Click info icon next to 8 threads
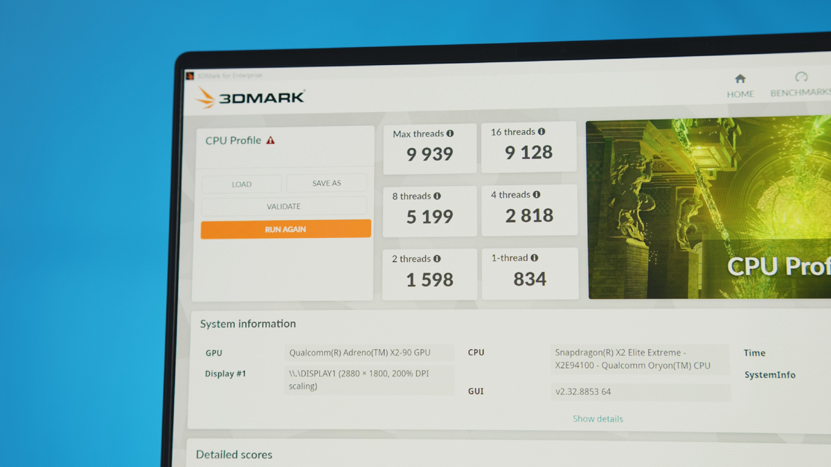Image resolution: width=831 pixels, height=467 pixels. click(x=437, y=196)
